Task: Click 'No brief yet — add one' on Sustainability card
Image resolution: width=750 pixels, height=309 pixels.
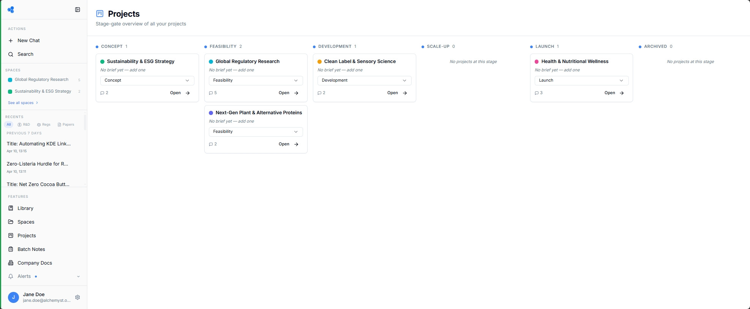Action: click(x=123, y=70)
